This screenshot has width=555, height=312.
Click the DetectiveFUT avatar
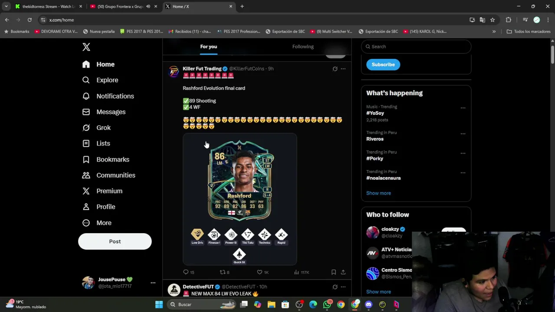pyautogui.click(x=174, y=290)
